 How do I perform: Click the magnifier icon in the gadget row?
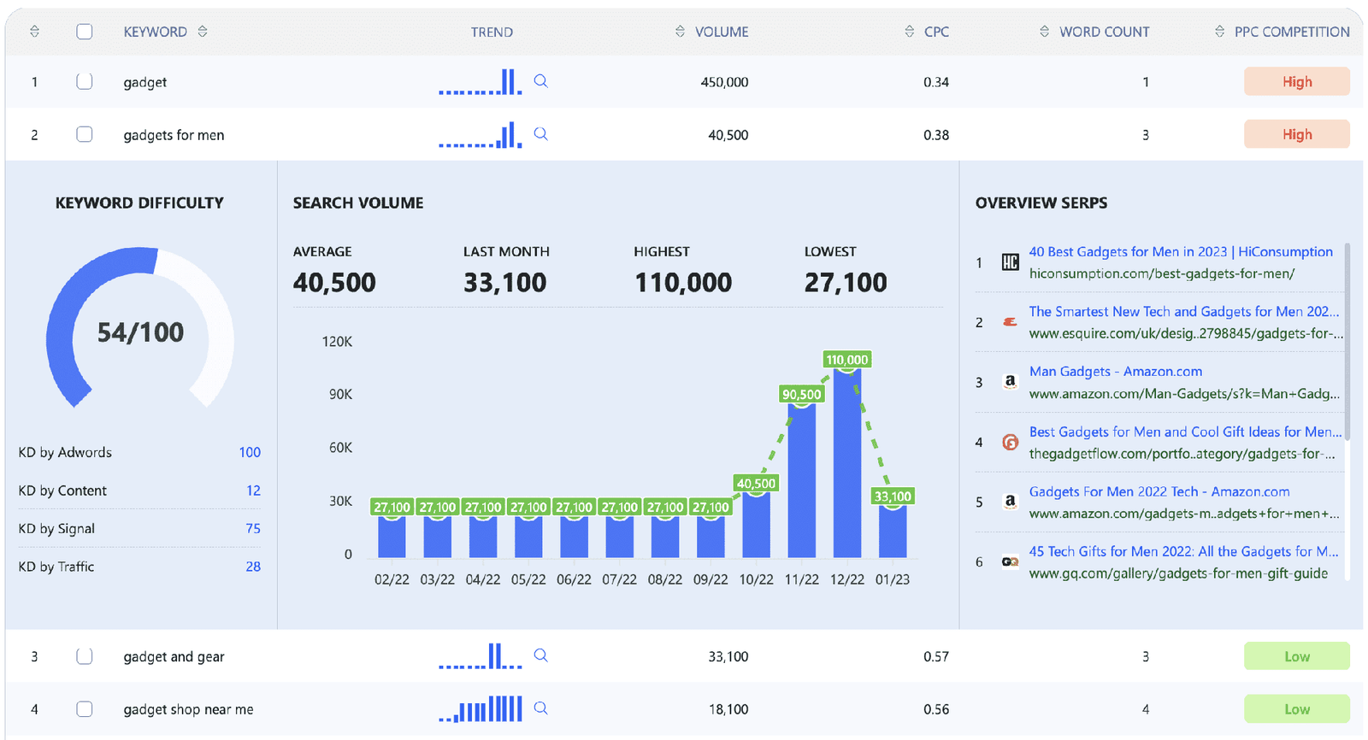click(540, 81)
